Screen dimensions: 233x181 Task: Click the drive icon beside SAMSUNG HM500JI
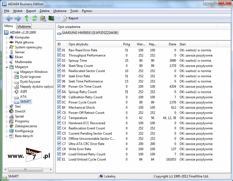point(59,33)
